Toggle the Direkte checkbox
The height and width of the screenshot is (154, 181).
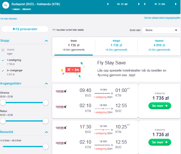tap(3, 50)
